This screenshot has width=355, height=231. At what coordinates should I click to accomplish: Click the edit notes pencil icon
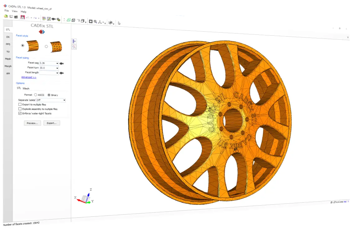[49, 19]
